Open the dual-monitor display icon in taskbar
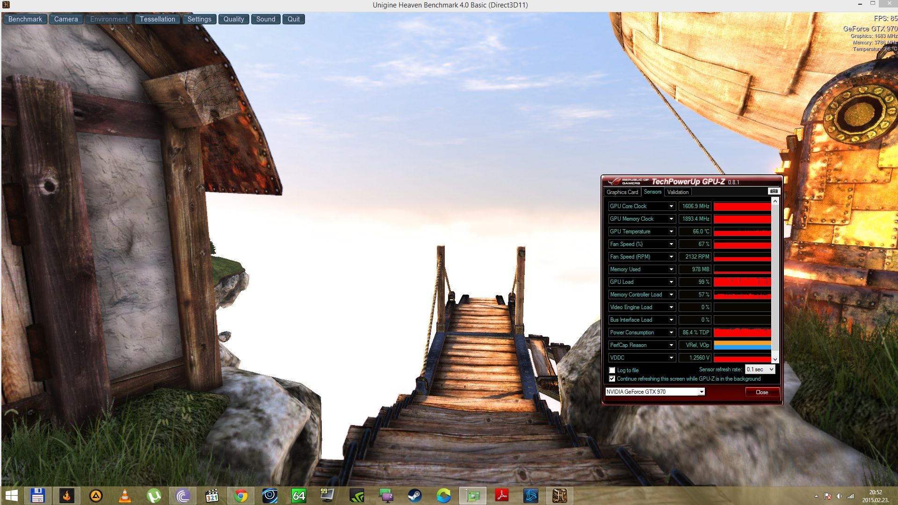The height and width of the screenshot is (505, 898). (x=386, y=496)
